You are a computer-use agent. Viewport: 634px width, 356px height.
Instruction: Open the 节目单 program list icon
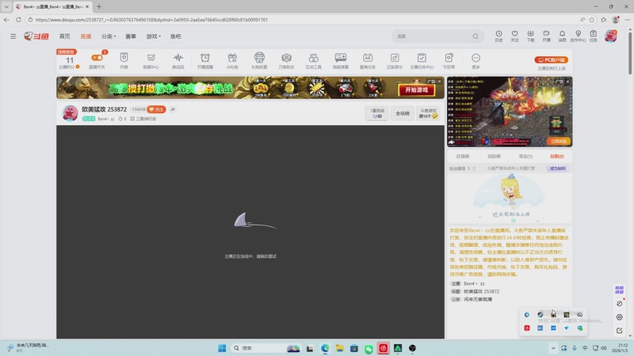point(449,60)
